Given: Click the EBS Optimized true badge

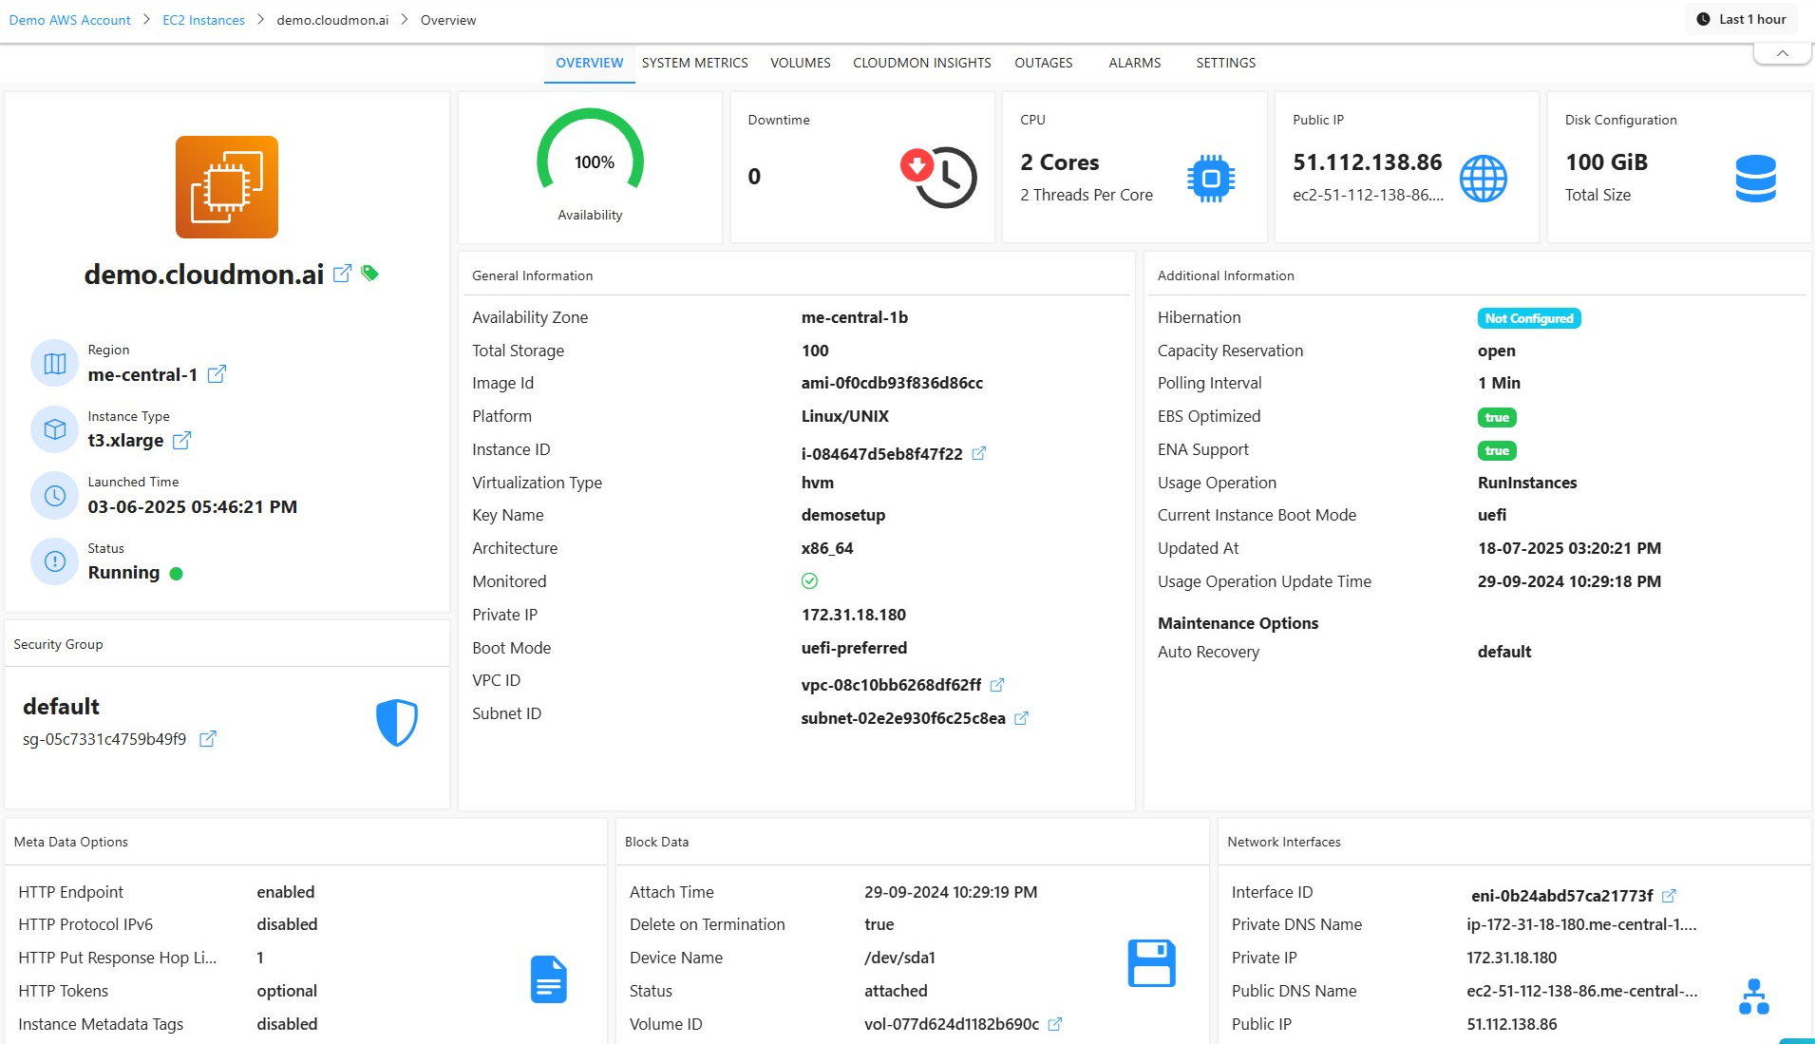Looking at the screenshot, I should click(1497, 417).
